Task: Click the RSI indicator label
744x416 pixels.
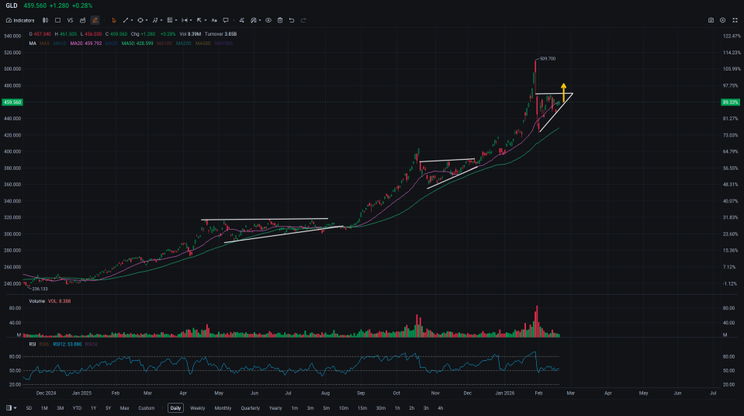Action: 33,345
